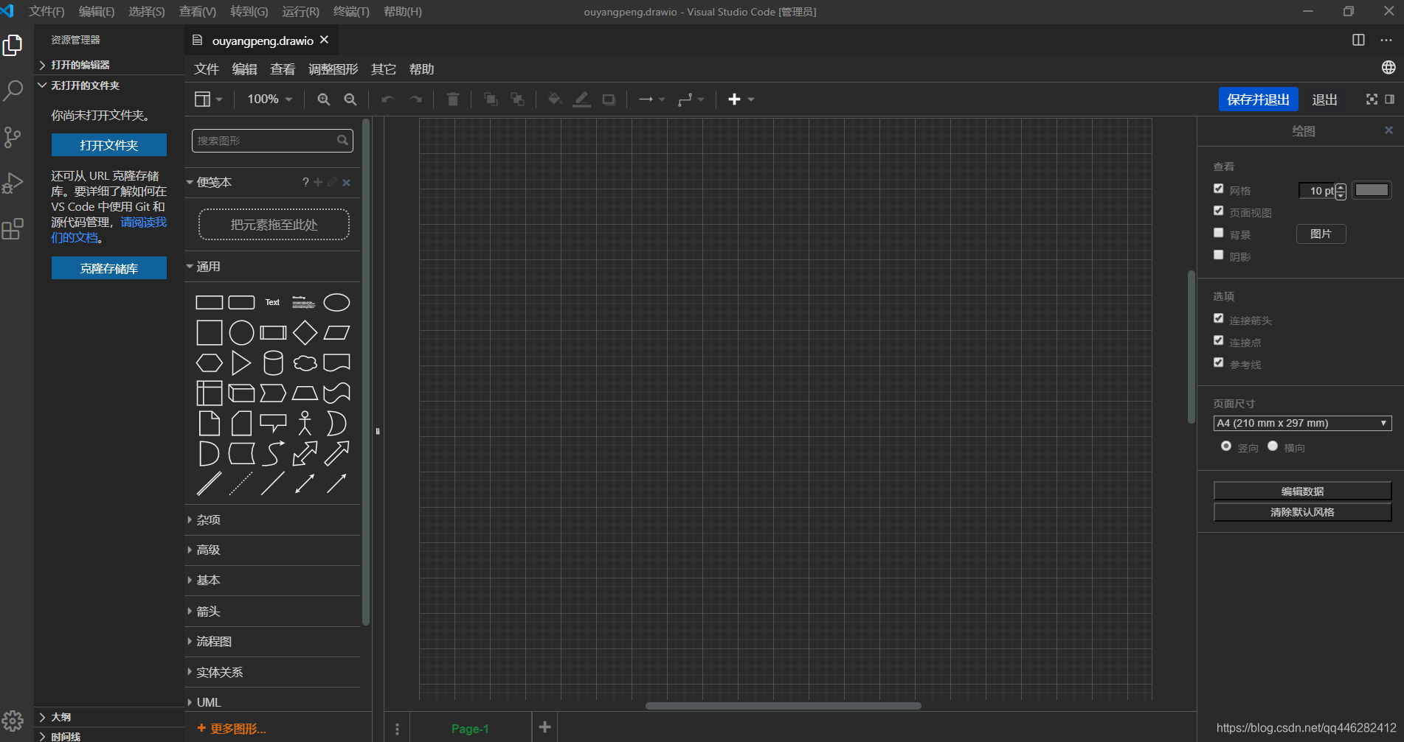Enable the 背景 background checkbox

tap(1218, 233)
